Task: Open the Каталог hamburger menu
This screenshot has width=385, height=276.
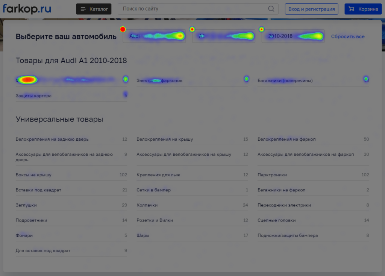Action: pyautogui.click(x=94, y=9)
